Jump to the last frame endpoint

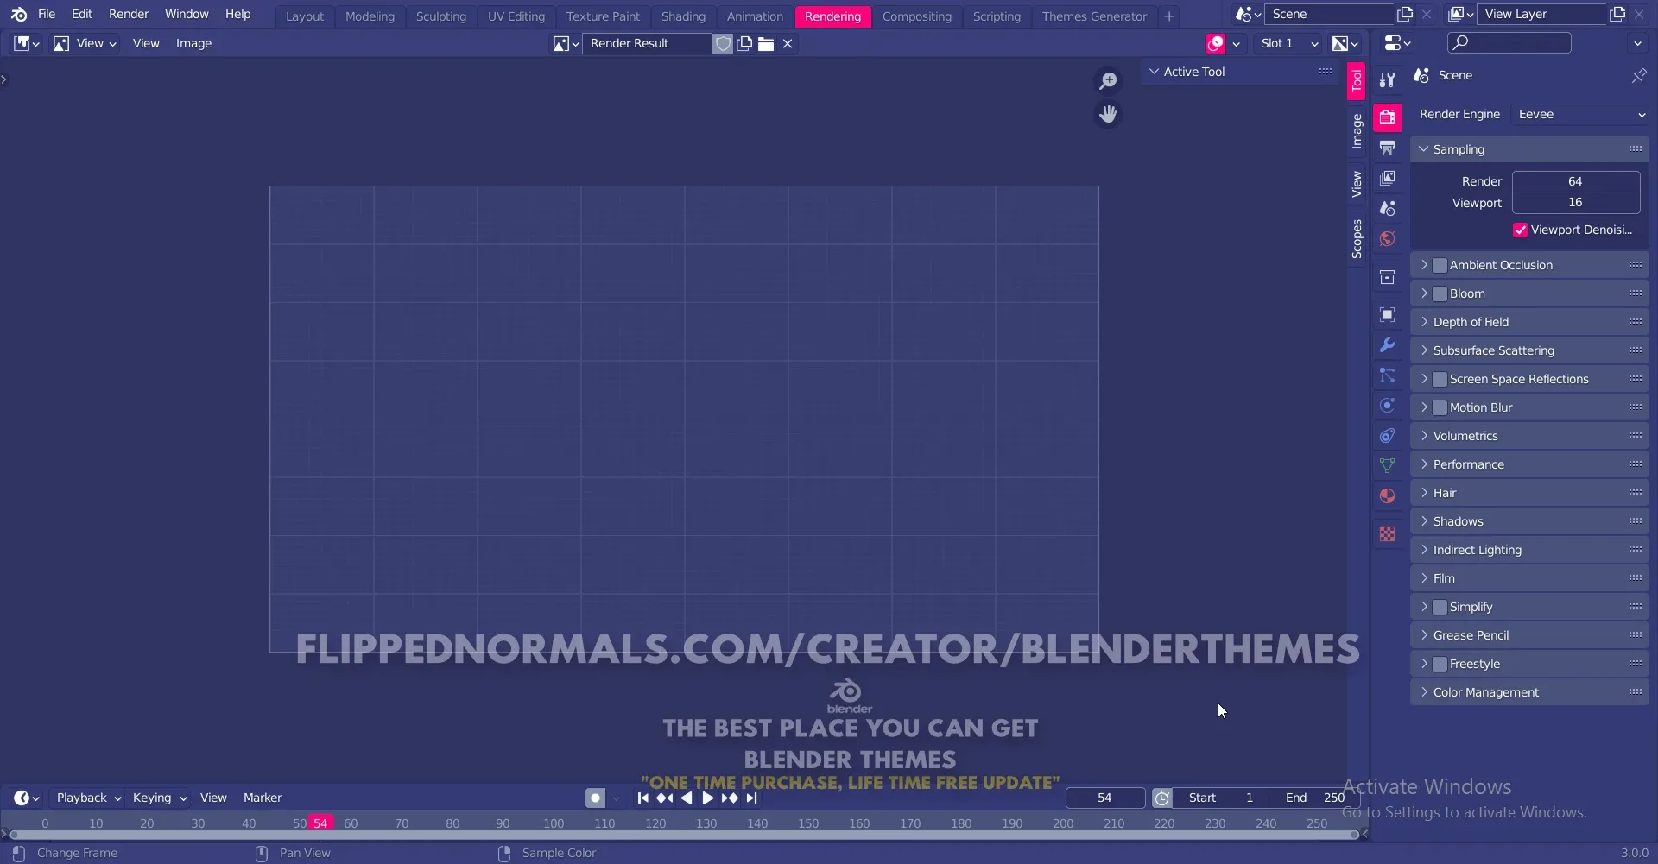pos(751,798)
